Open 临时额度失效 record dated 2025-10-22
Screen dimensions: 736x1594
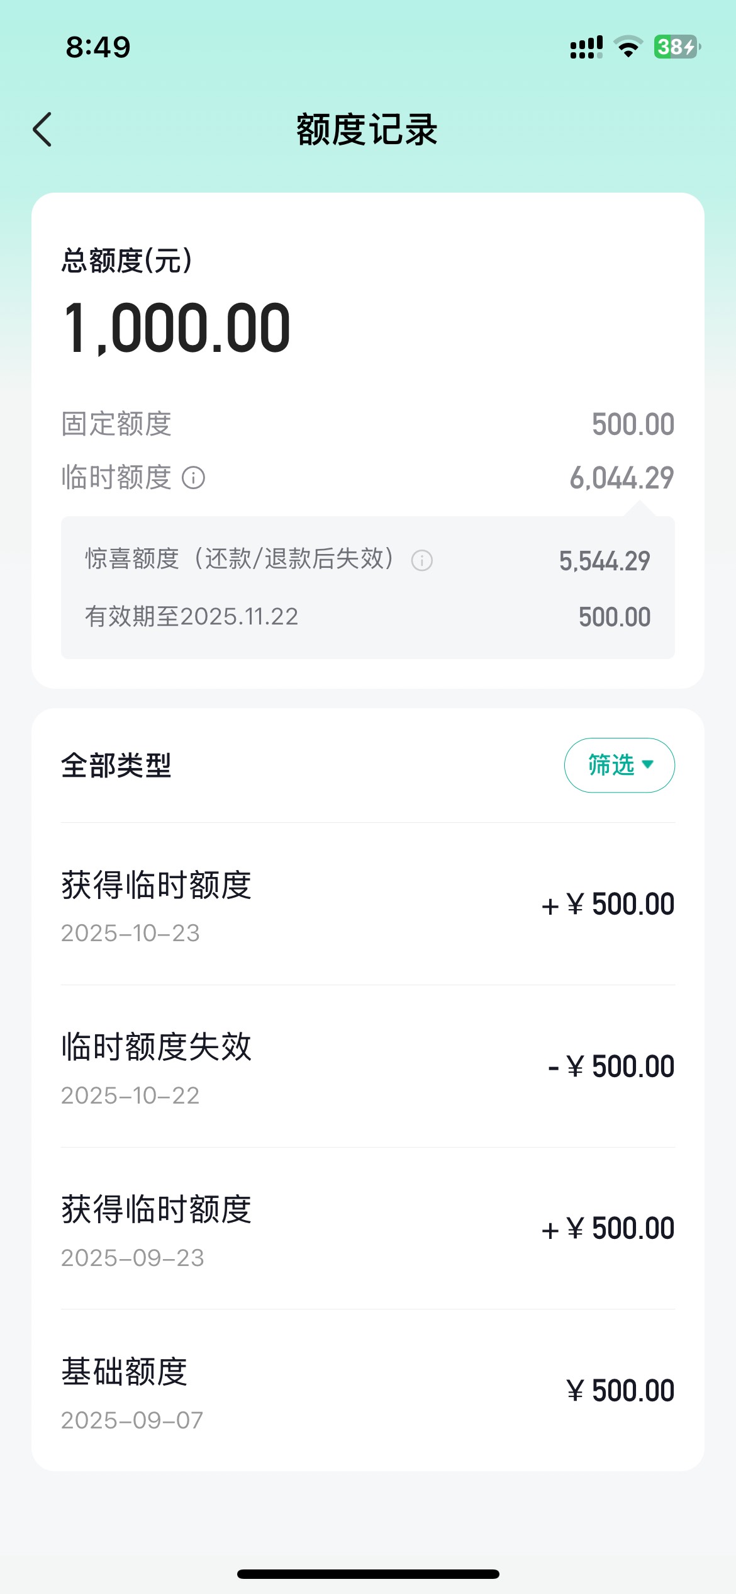pos(367,1066)
